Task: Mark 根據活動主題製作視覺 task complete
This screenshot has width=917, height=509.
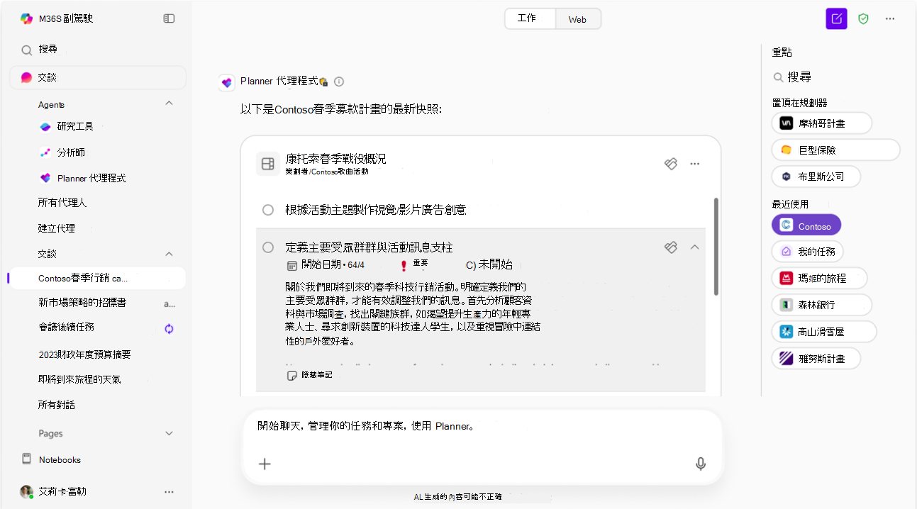Action: (x=268, y=210)
